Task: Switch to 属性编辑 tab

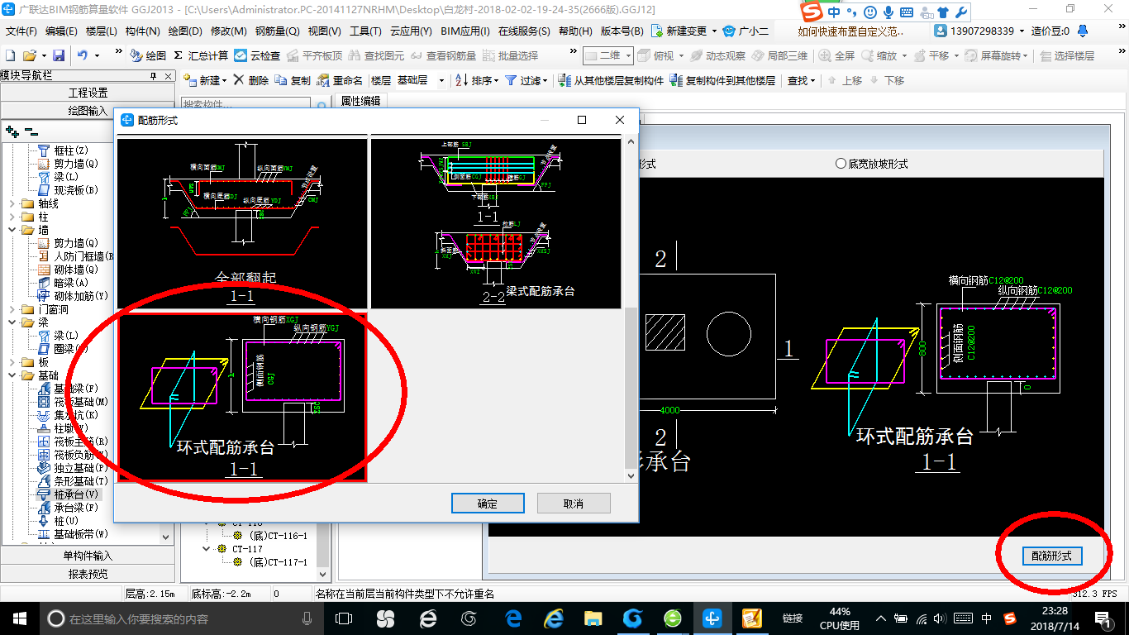Action: [x=360, y=101]
